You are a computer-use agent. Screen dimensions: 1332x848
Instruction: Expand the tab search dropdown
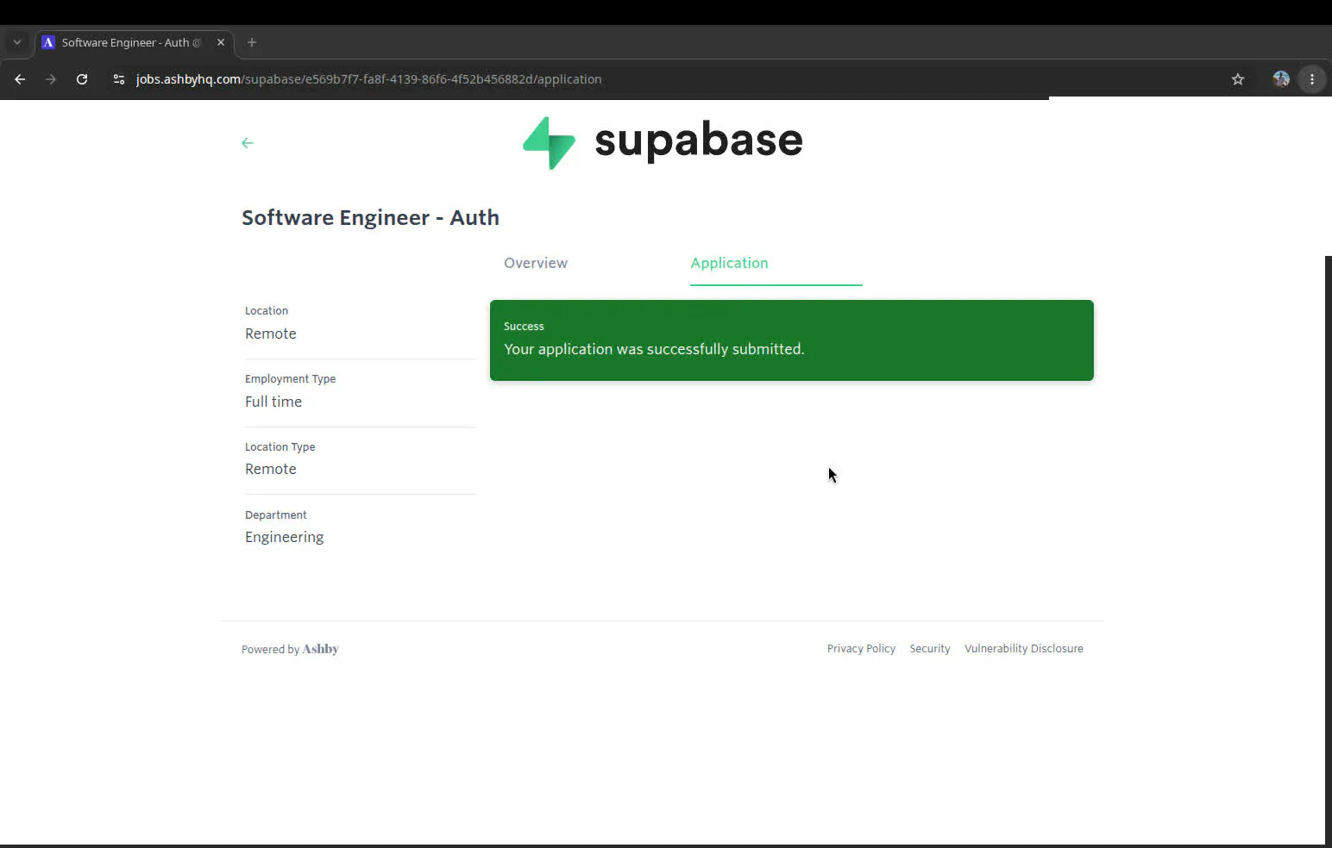17,42
